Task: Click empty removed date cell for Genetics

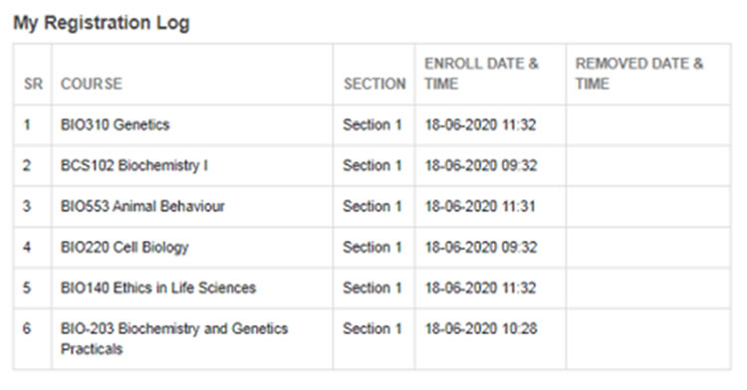Action: pyautogui.click(x=648, y=125)
